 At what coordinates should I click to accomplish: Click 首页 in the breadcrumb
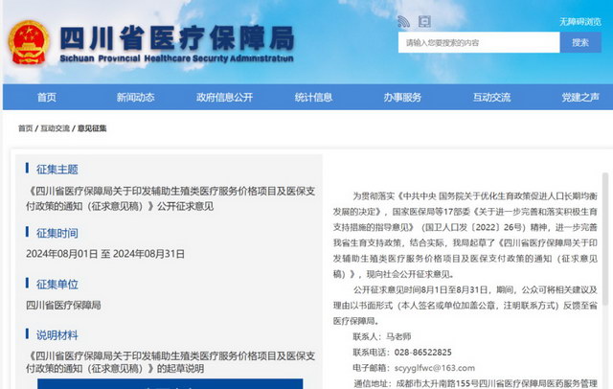click(x=25, y=128)
